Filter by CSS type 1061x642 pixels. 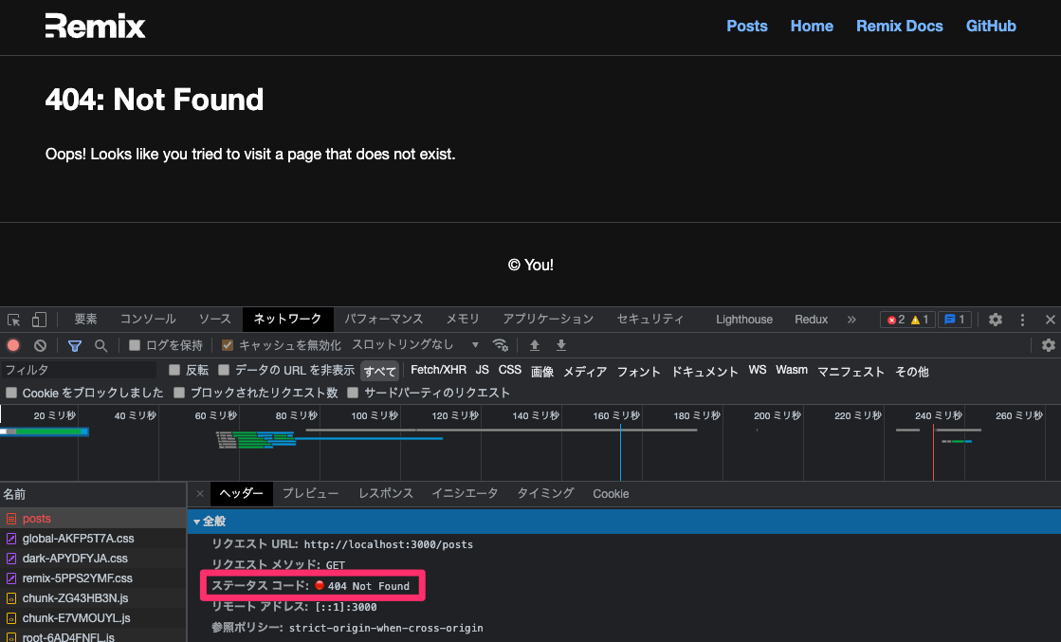509,370
